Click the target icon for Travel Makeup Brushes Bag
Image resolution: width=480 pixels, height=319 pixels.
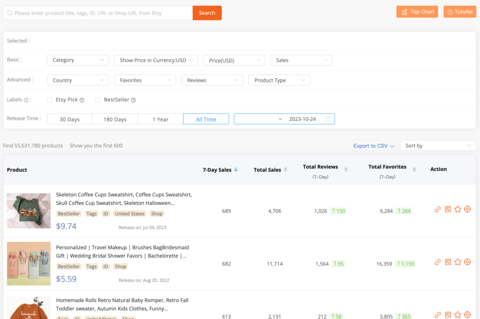pos(467,262)
